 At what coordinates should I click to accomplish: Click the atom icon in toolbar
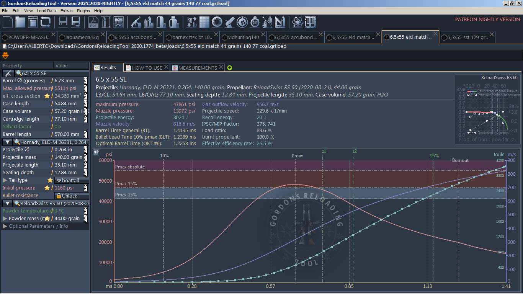pos(297,22)
